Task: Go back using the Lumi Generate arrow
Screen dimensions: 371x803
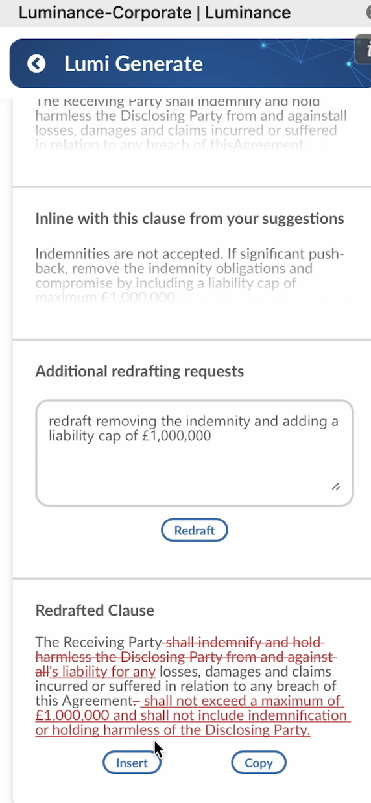Action: (x=36, y=64)
